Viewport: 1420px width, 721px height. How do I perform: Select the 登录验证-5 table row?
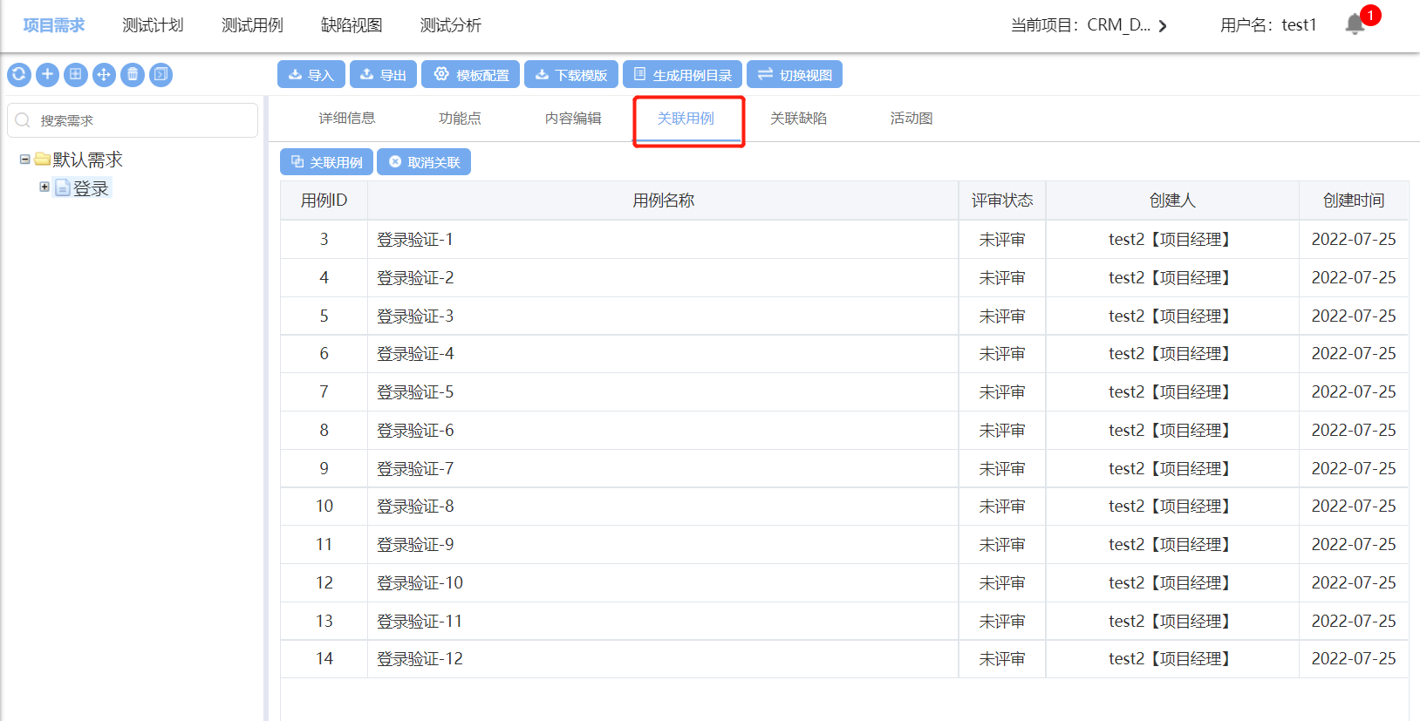coord(663,392)
